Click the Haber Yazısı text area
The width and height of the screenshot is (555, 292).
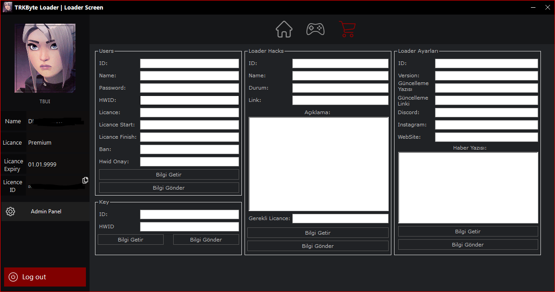(x=468, y=188)
